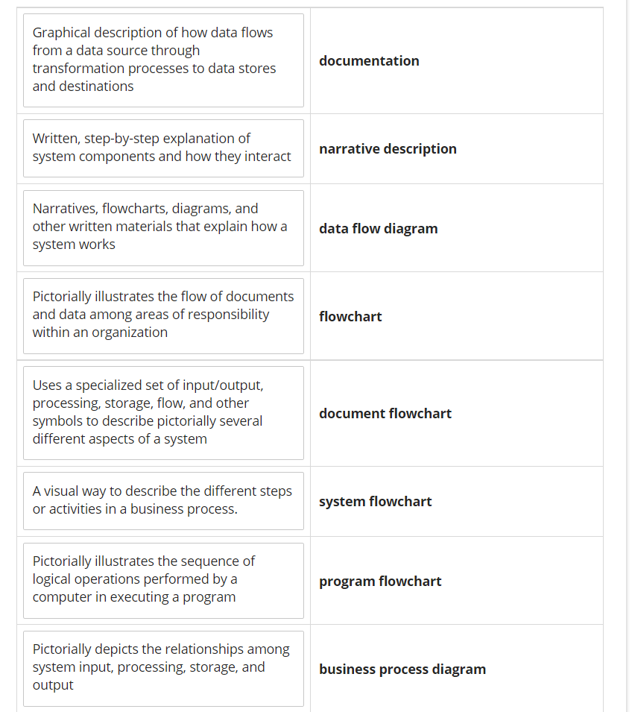This screenshot has width=632, height=712.
Task: Click the 'data flow diagram' term
Action: click(x=379, y=229)
